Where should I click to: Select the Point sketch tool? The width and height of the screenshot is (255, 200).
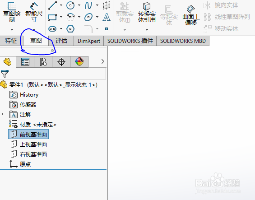coord(107,29)
